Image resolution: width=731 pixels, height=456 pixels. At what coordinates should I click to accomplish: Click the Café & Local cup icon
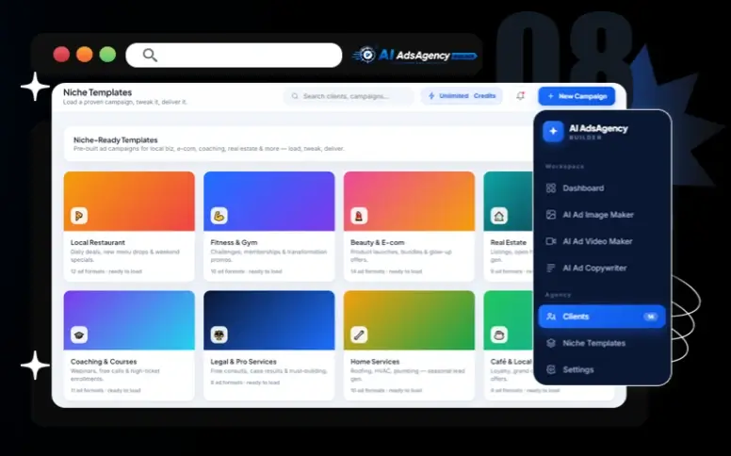(x=499, y=334)
